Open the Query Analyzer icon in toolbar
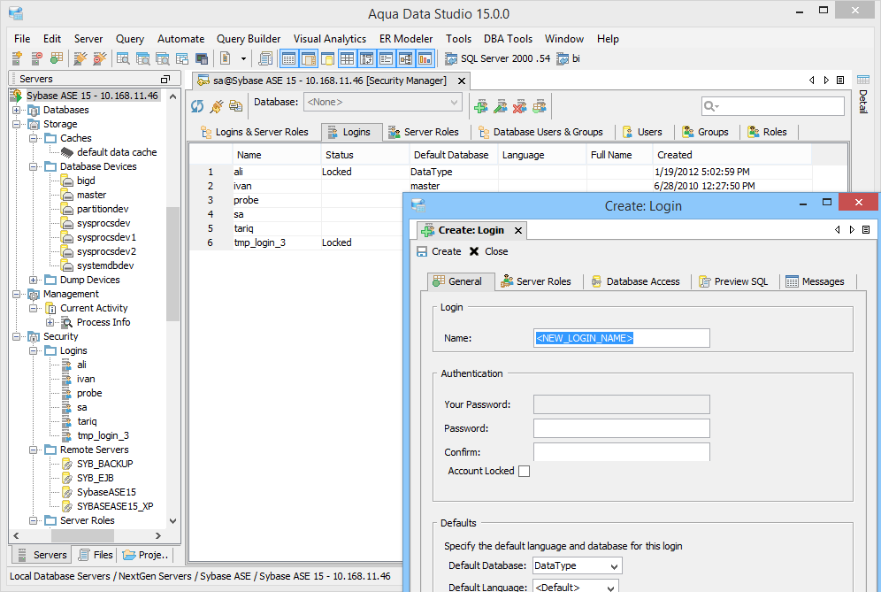Viewport: 881px width, 592px height. pos(123,58)
